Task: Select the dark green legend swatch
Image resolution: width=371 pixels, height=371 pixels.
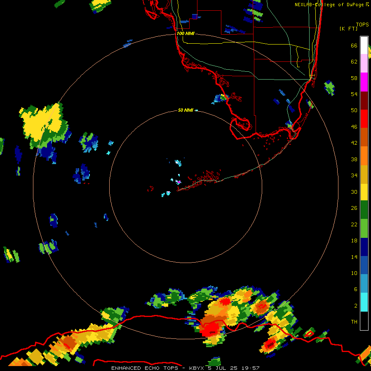Action: (x=364, y=210)
